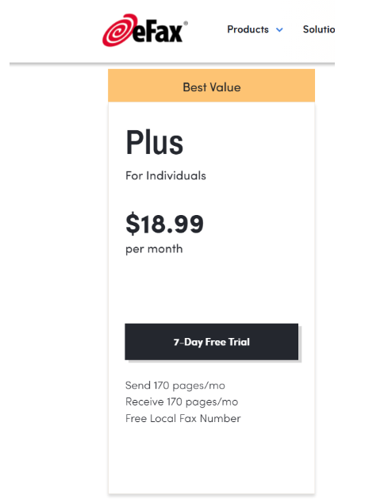Open the partially visible Solutions menu
The width and height of the screenshot is (388, 503).
point(319,29)
